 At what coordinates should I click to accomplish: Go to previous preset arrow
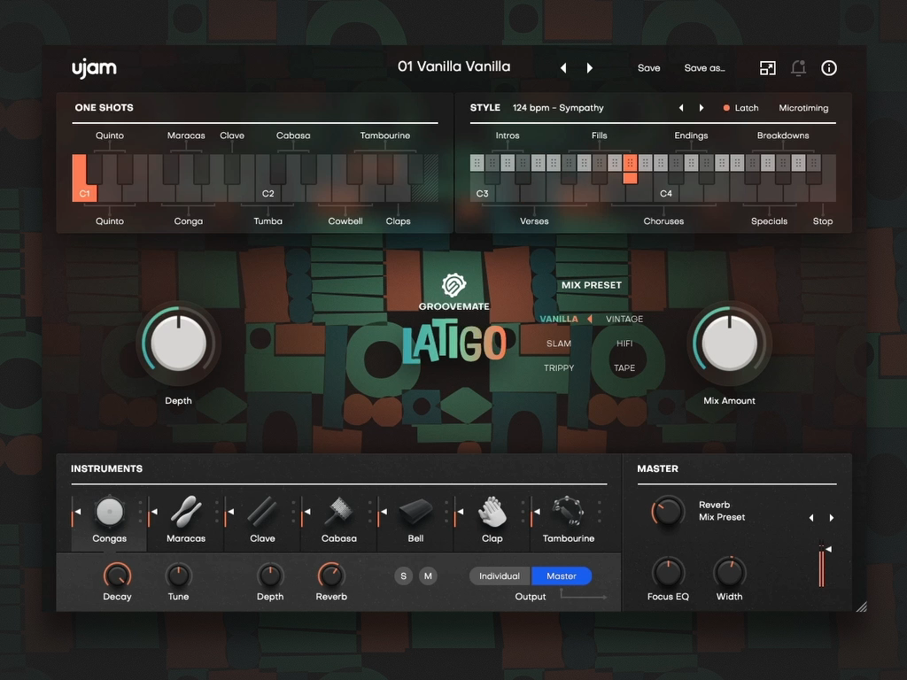562,68
